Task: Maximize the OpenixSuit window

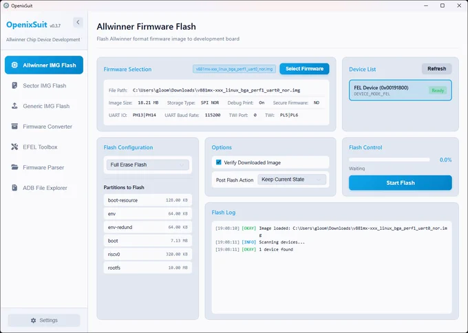Action: pos(443,6)
